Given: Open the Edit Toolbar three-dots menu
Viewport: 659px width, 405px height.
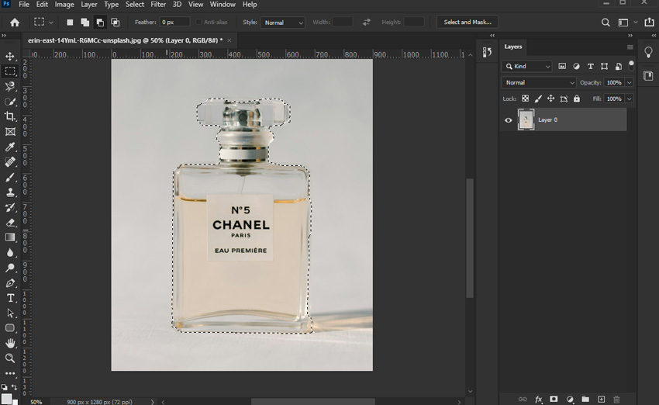Looking at the screenshot, I should tap(10, 373).
